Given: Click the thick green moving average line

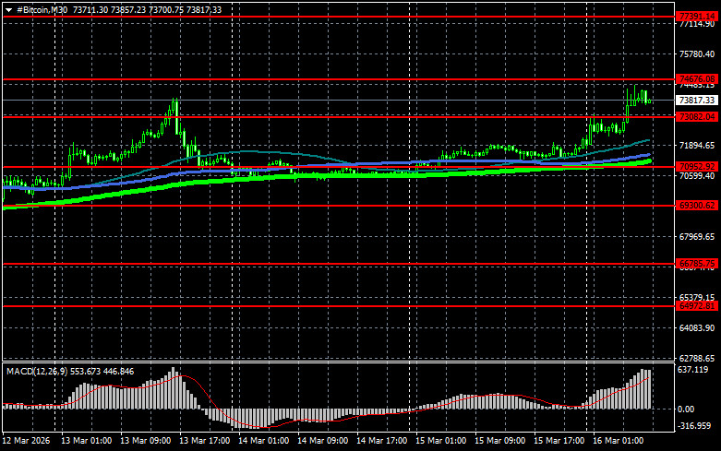Looking at the screenshot, I should 277,176.
